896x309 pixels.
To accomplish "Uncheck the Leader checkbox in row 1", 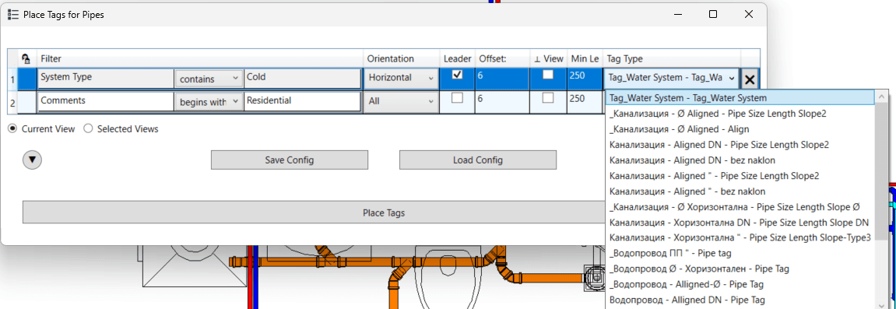I will (457, 74).
